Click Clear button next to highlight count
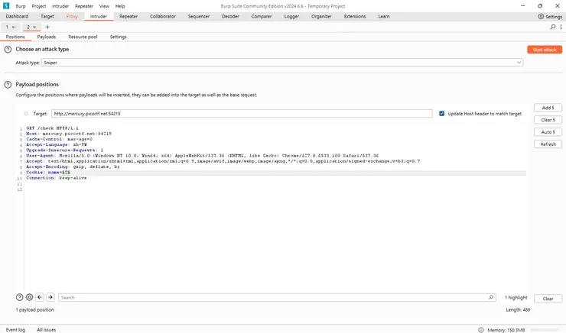The height and width of the screenshot is (333, 566). [548, 299]
